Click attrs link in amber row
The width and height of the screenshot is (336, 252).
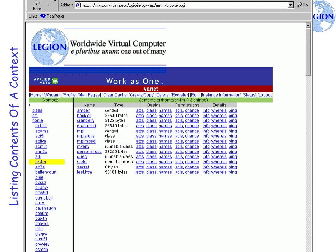(140, 110)
